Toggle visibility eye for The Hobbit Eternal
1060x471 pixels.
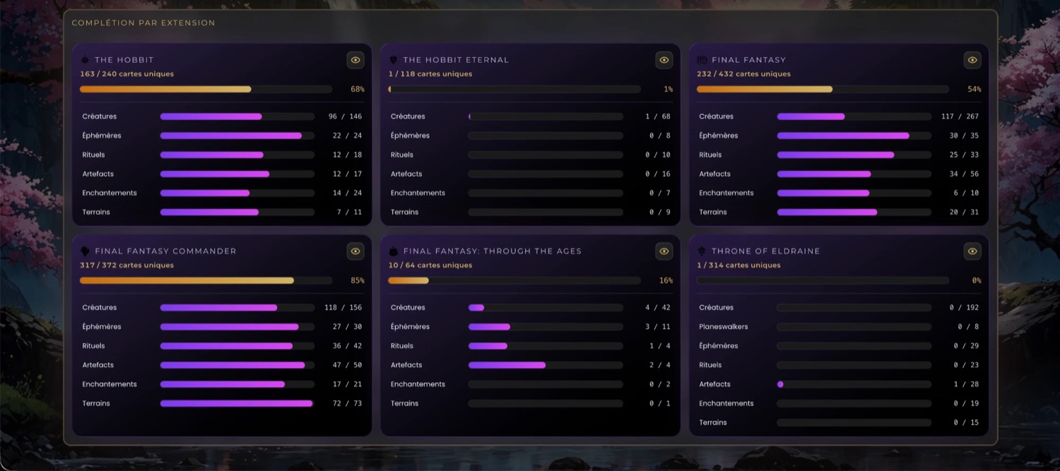664,60
